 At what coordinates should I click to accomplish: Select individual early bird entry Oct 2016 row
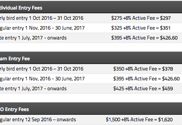tap(91, 18)
